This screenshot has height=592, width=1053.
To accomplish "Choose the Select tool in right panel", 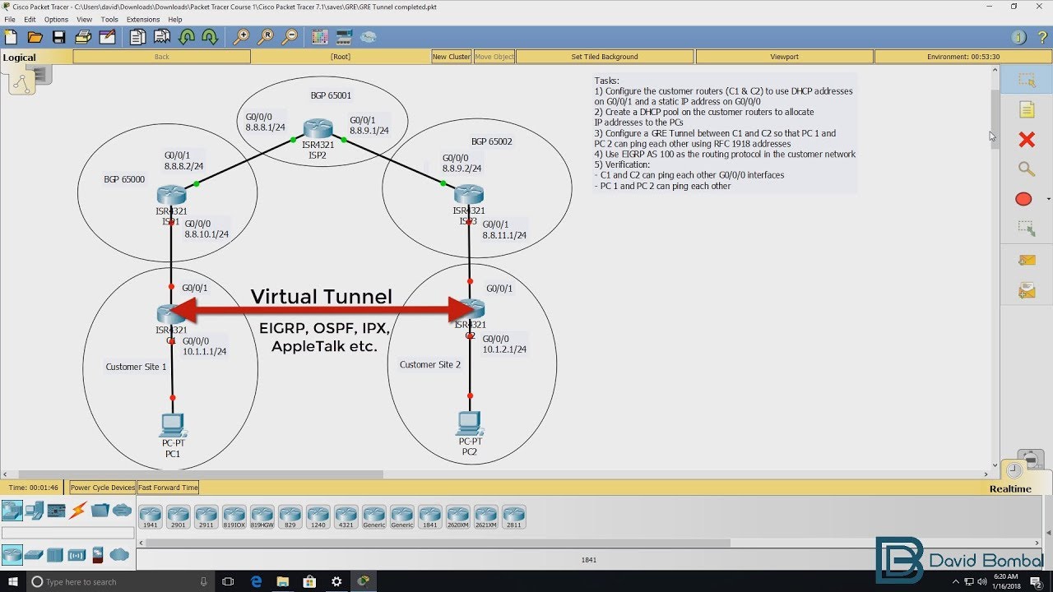I will pos(1026,81).
